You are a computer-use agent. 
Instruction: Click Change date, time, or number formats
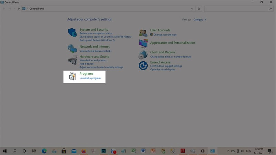tap(171, 56)
